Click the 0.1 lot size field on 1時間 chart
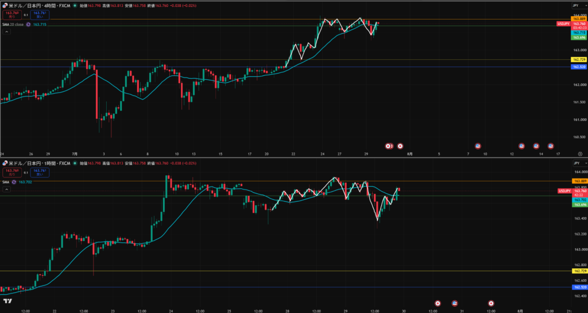 (x=26, y=172)
